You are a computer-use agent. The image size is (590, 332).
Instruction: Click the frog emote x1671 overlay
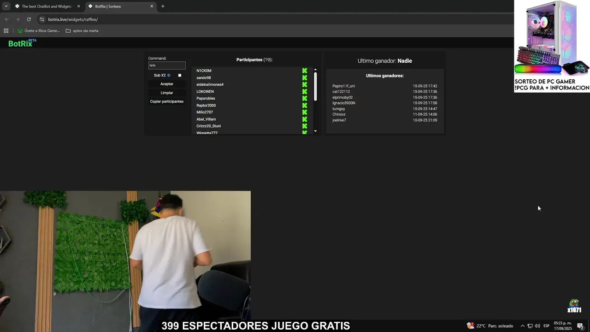(574, 306)
